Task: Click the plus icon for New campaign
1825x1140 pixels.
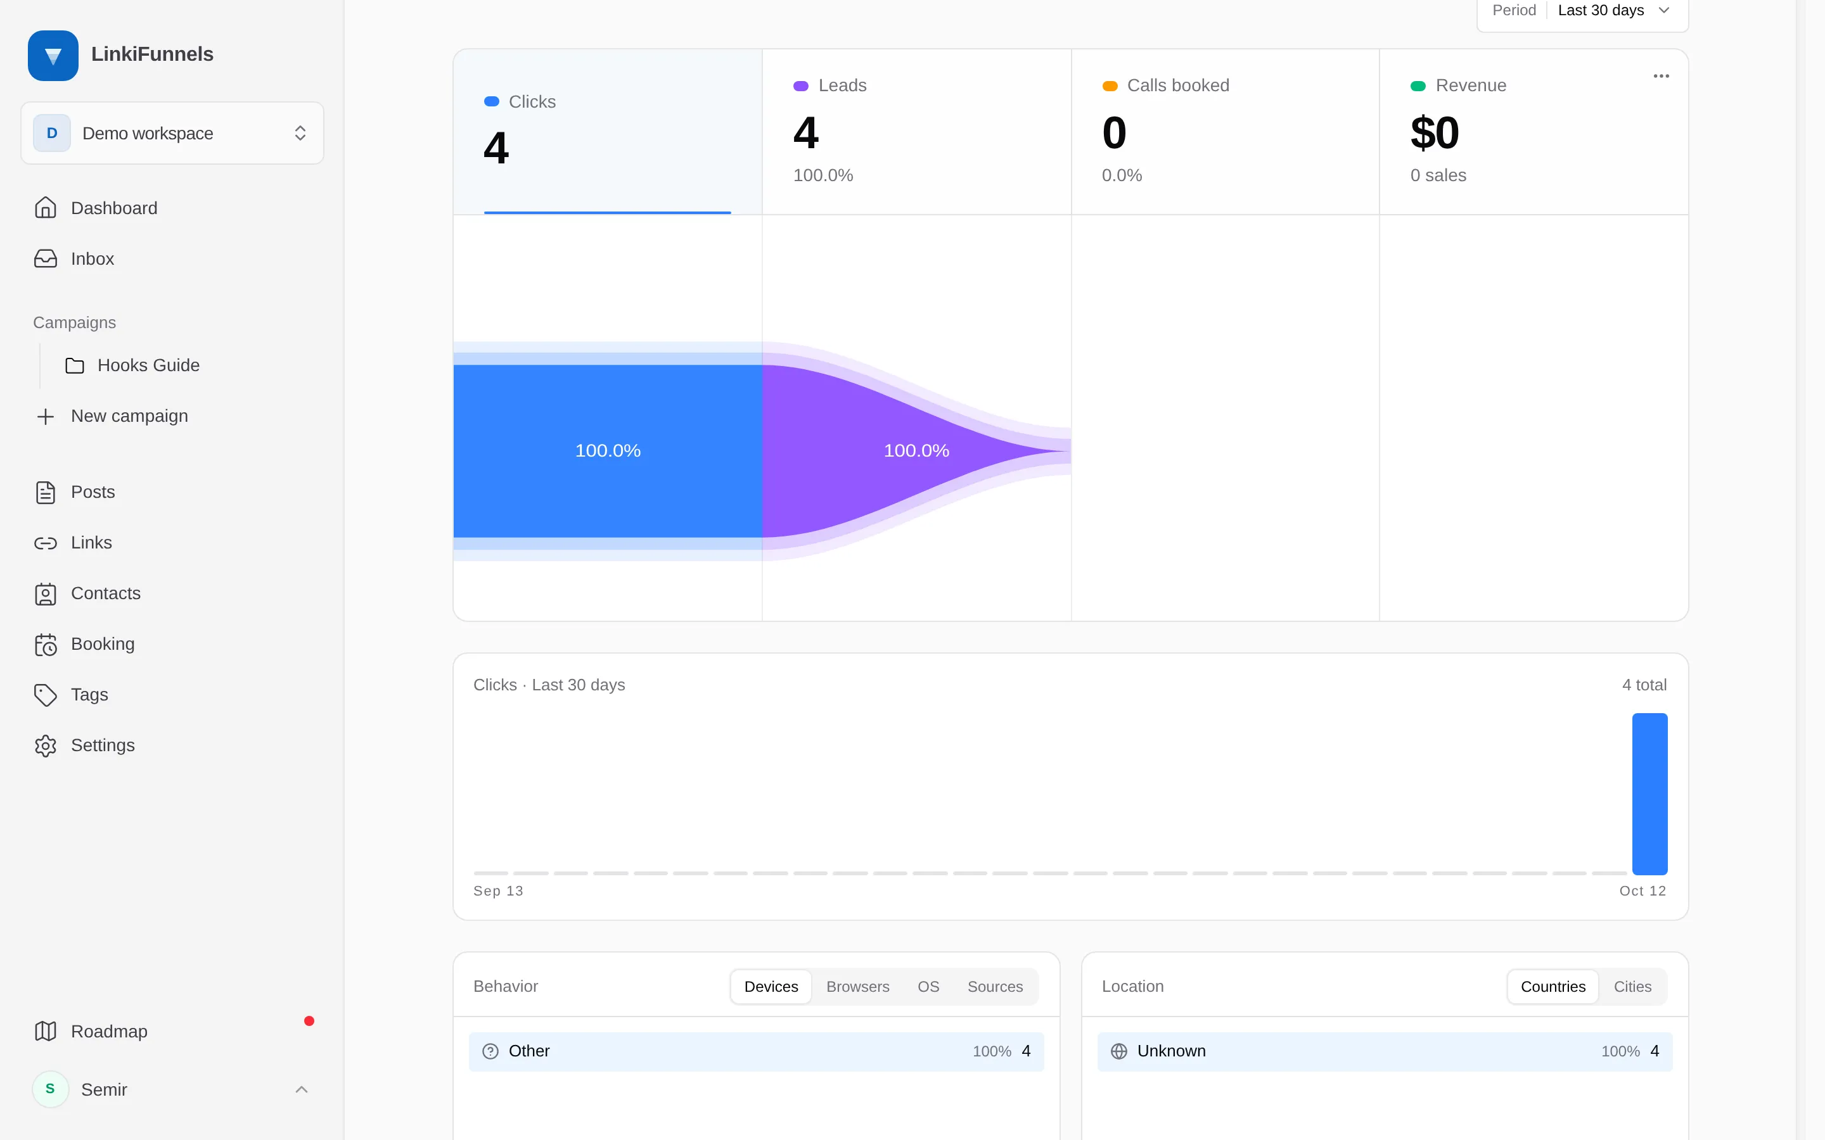Action: pyautogui.click(x=45, y=416)
